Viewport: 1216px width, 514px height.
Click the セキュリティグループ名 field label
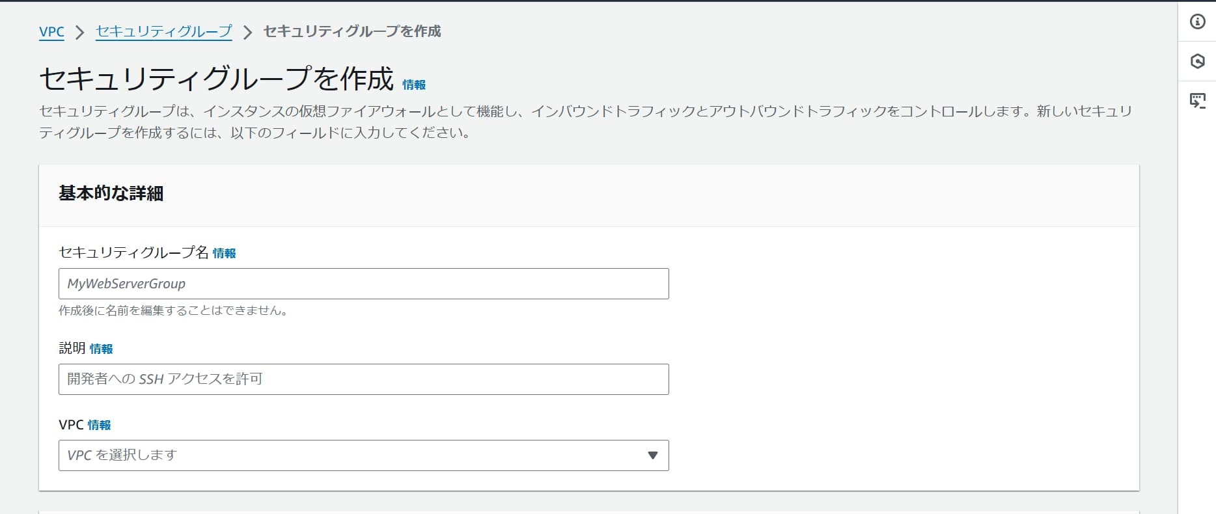tap(133, 252)
